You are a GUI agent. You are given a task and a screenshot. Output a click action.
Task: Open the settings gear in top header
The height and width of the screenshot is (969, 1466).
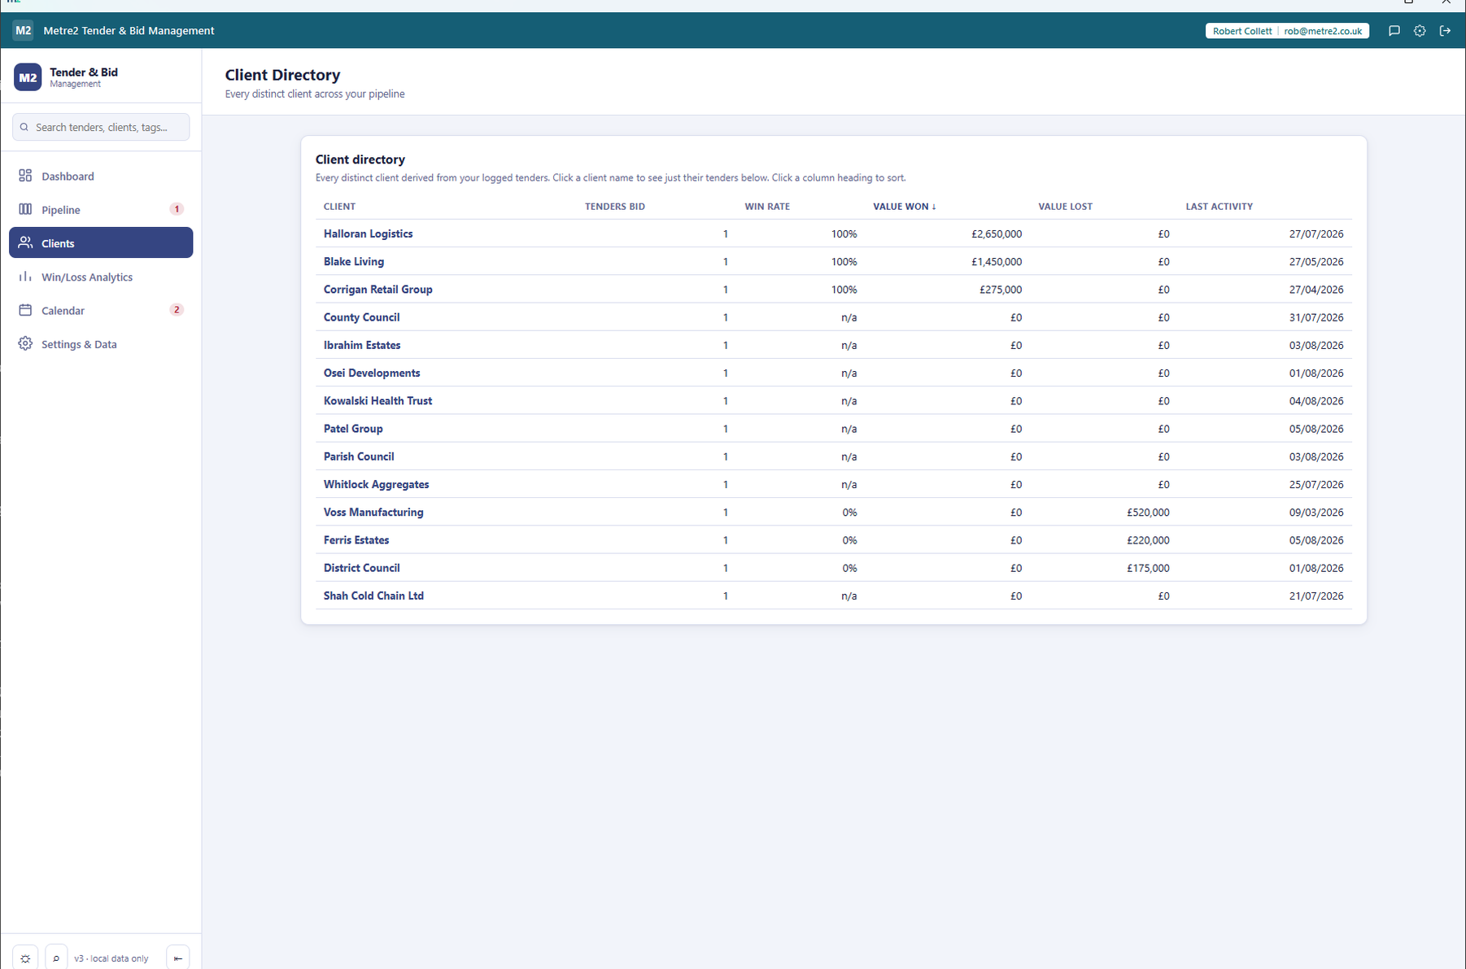click(x=1420, y=31)
